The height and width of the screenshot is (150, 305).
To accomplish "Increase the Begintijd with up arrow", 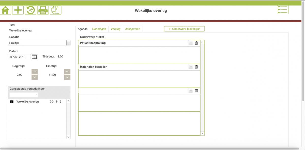I will (35, 72).
